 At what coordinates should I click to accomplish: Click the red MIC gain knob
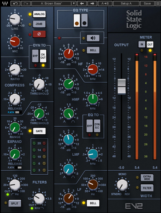pyautogui.click(x=15, y=42)
